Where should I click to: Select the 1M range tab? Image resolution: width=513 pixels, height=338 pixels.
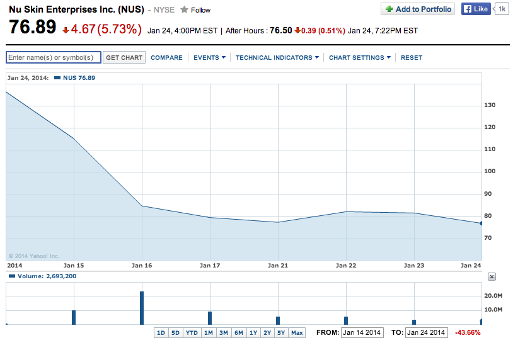[209, 333]
